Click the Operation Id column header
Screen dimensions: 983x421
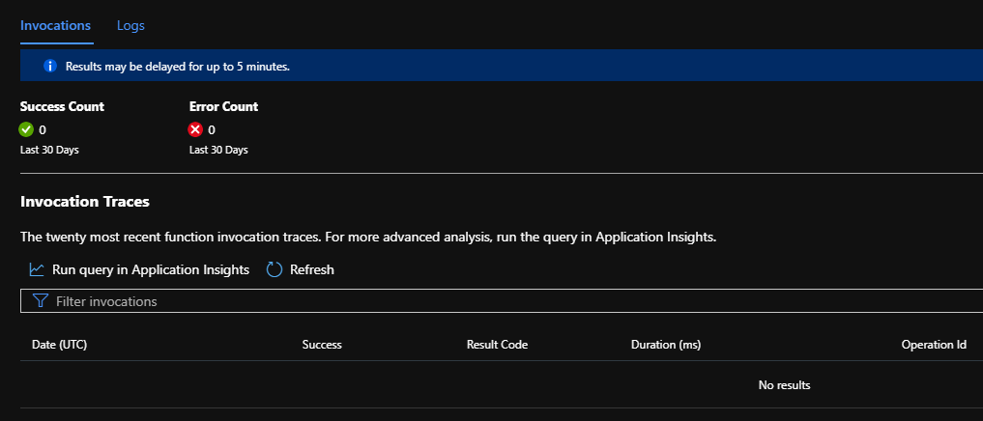pos(934,345)
